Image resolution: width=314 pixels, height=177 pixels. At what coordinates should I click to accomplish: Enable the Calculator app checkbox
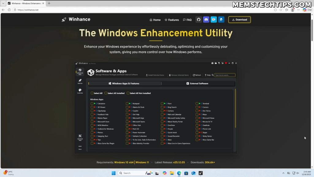tap(93, 103)
